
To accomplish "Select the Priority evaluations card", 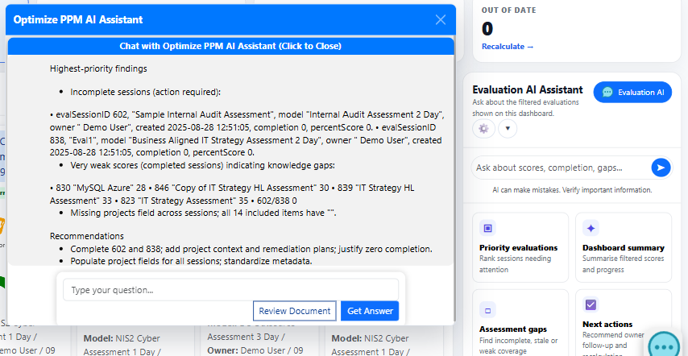I will point(520,247).
